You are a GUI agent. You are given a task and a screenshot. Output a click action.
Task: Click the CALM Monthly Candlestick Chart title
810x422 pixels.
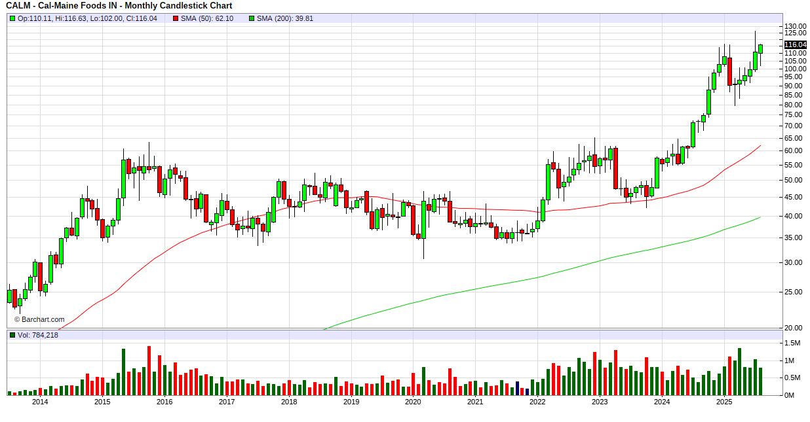point(119,6)
